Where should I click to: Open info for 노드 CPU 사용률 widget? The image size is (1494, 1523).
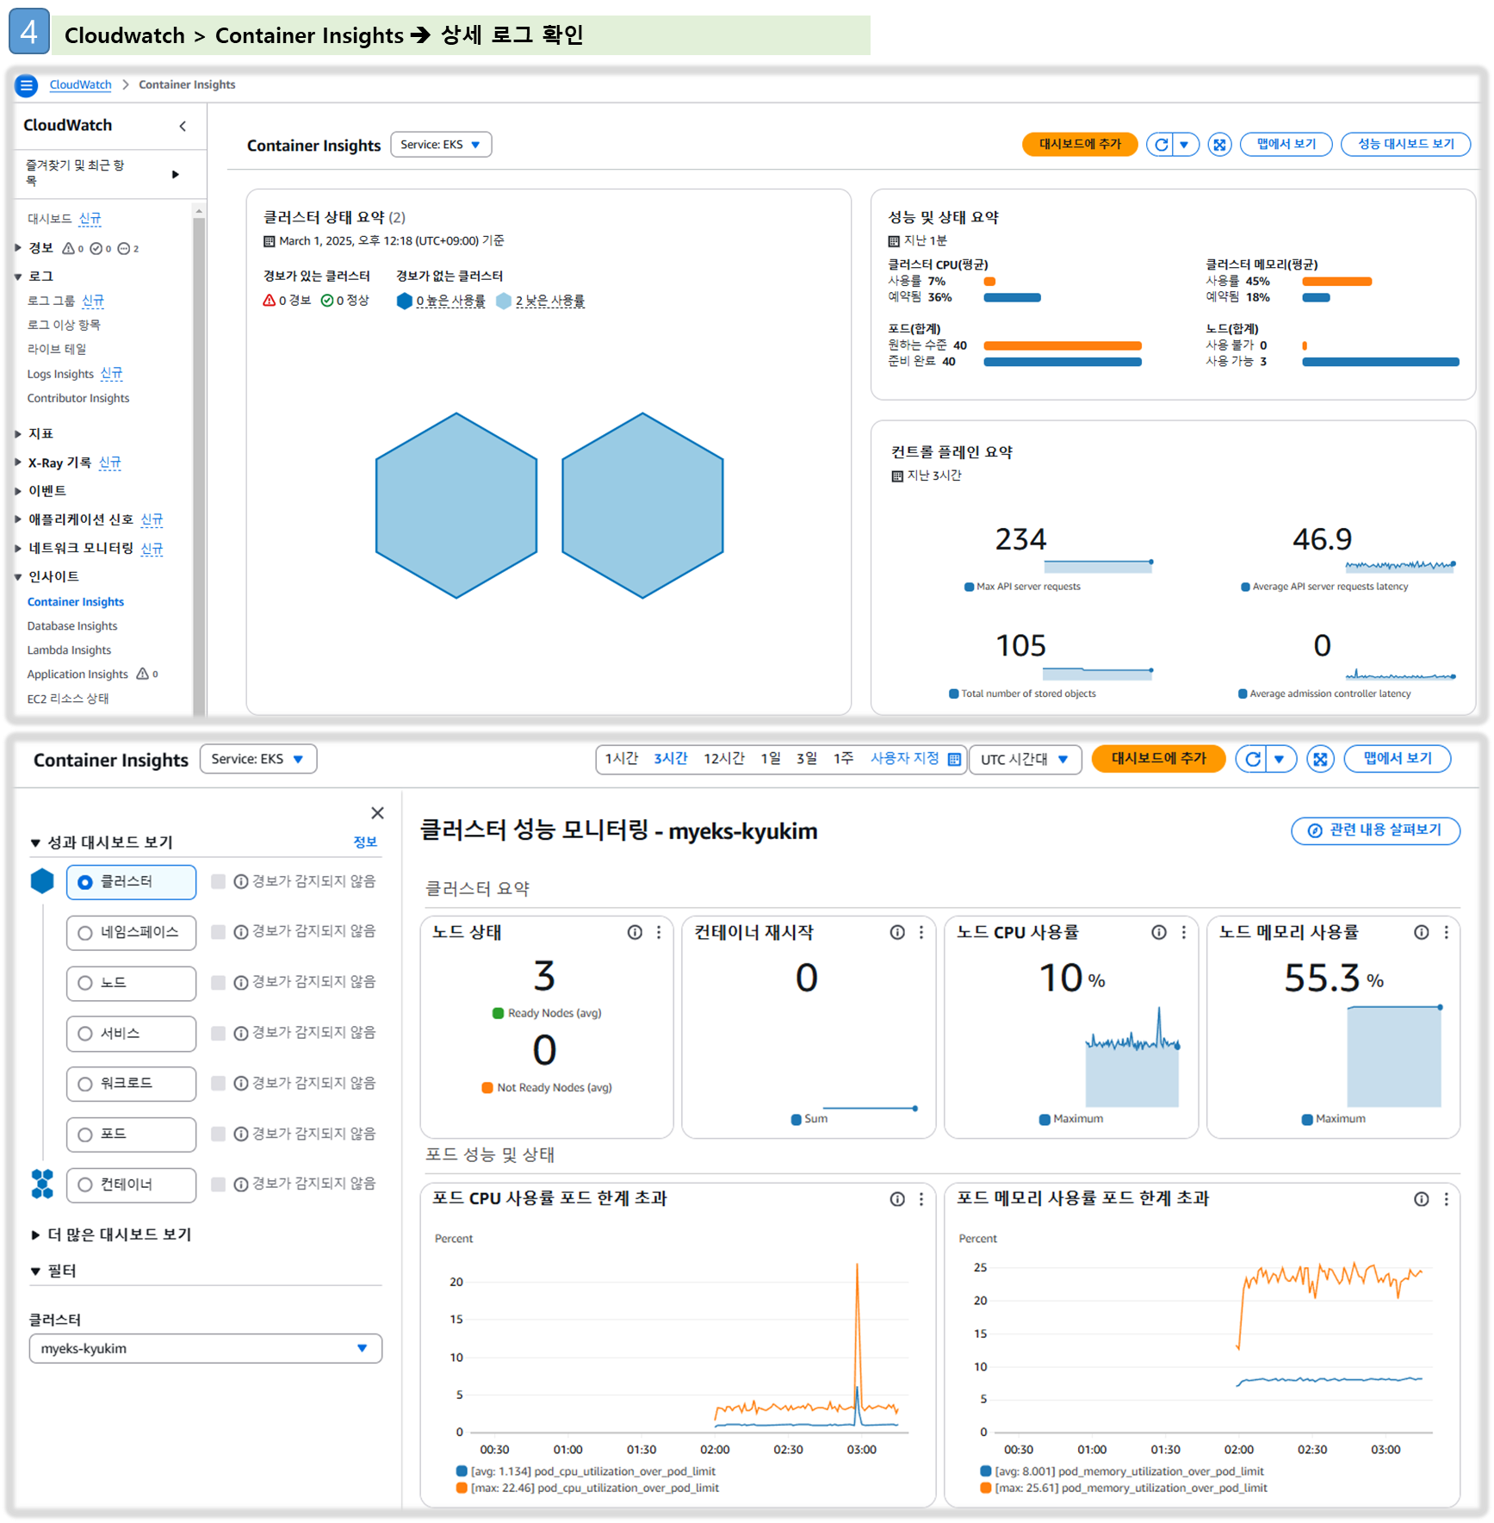pos(1159,932)
